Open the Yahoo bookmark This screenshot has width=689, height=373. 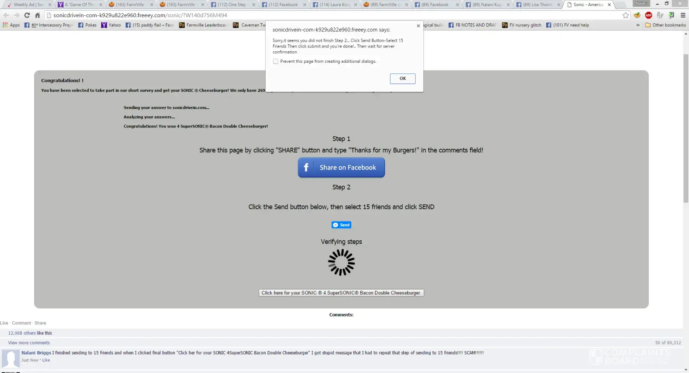click(x=111, y=25)
